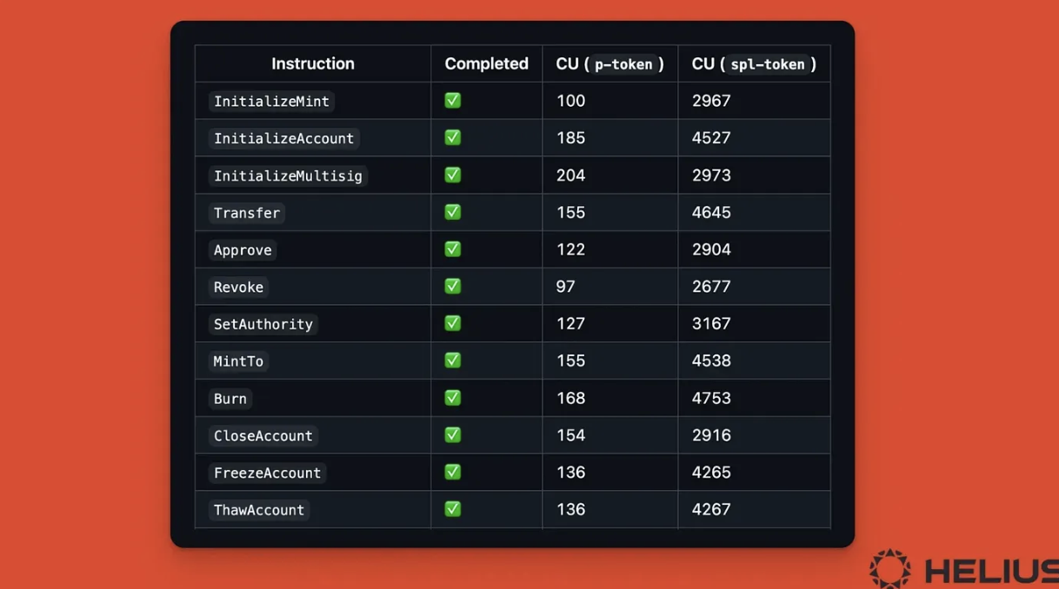Select the Burn instruction label
This screenshot has width=1059, height=589.
(230, 399)
